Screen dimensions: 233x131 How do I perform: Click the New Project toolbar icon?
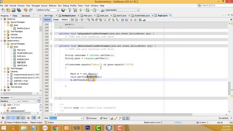(x=8, y=10)
